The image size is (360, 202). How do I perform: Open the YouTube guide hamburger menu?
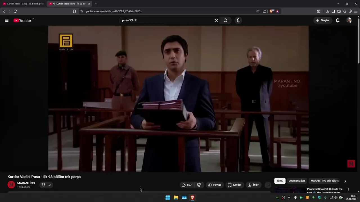7,20
